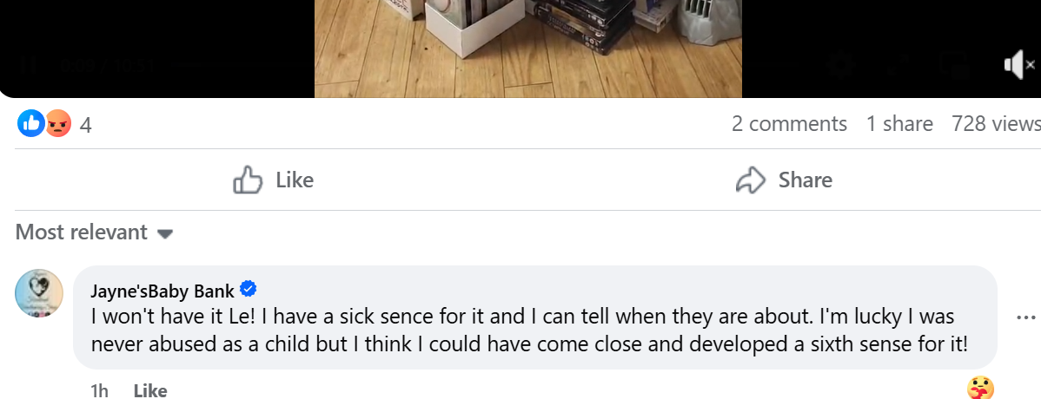Click the angry face reaction icon
The height and width of the screenshot is (399, 1041).
(58, 124)
